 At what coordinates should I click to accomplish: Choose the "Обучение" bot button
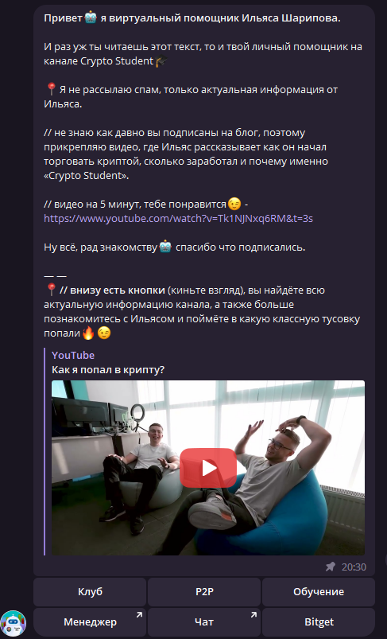(x=319, y=592)
